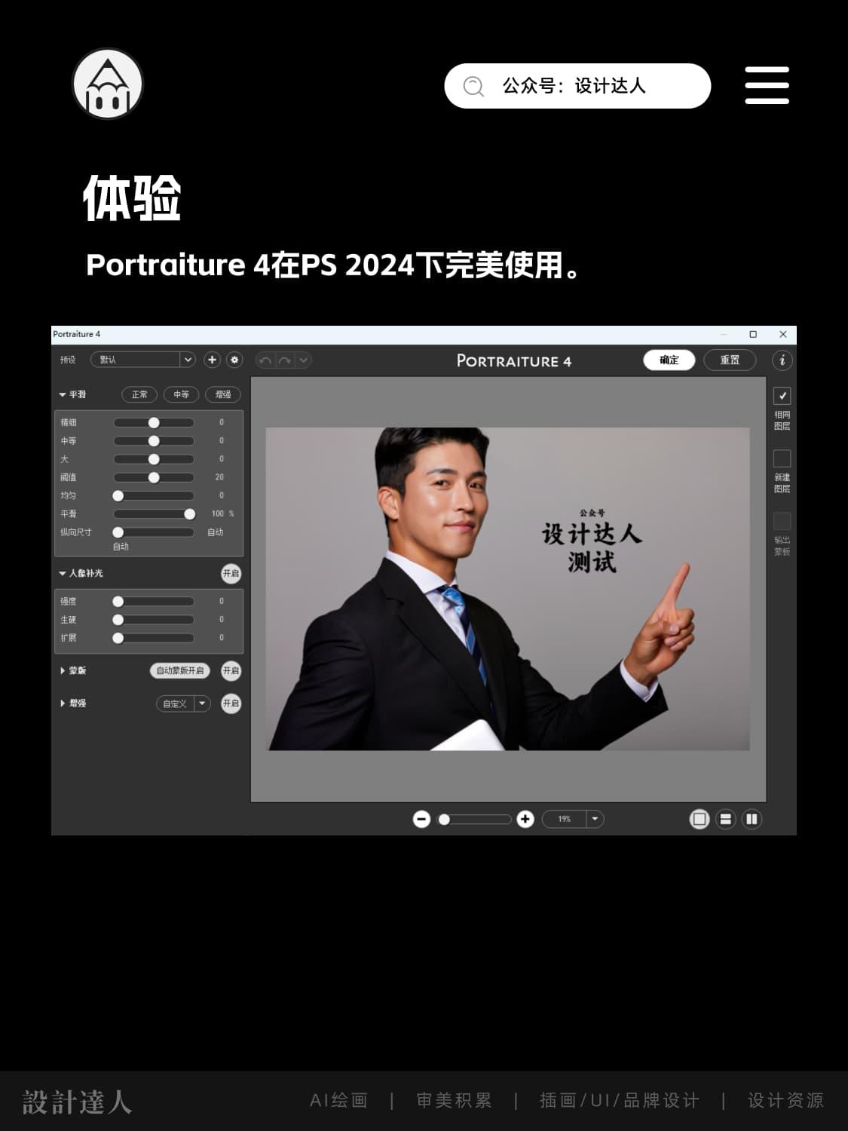848x1131 pixels.
Task: Open the info icon in Portraiture
Action: coord(782,360)
